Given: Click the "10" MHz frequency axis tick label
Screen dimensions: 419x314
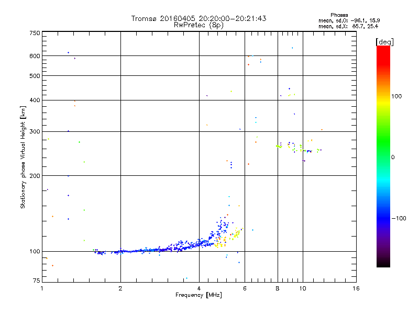Looking at the screenshot, I should tap(303, 288).
